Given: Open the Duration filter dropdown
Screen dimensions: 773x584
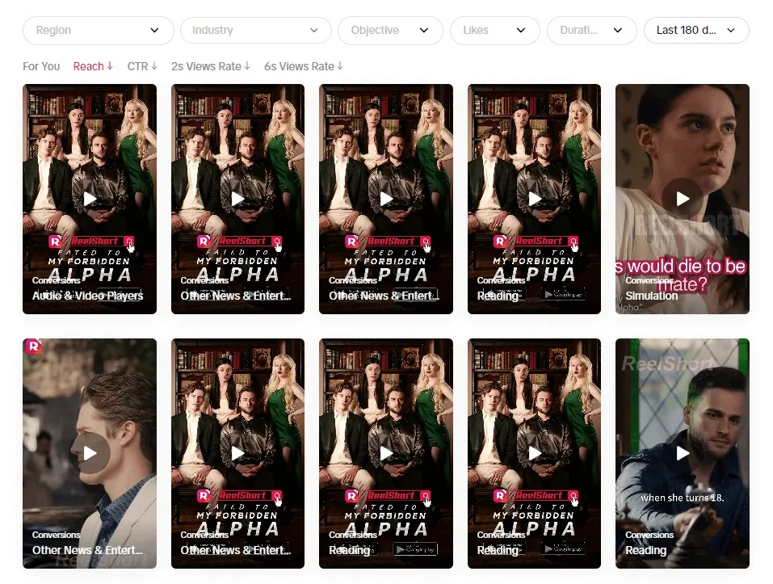Looking at the screenshot, I should [x=591, y=31].
